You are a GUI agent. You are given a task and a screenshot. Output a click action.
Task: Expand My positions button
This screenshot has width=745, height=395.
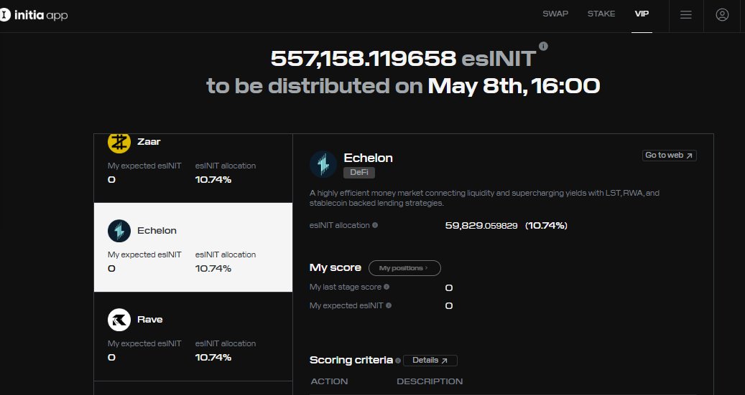pos(404,268)
